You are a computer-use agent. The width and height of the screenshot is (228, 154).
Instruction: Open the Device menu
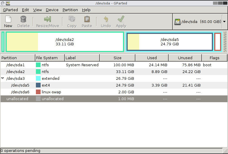click(52, 10)
